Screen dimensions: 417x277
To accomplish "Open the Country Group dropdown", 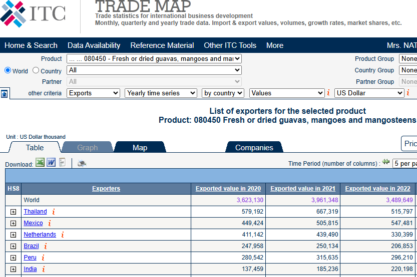I will (x=408, y=70).
